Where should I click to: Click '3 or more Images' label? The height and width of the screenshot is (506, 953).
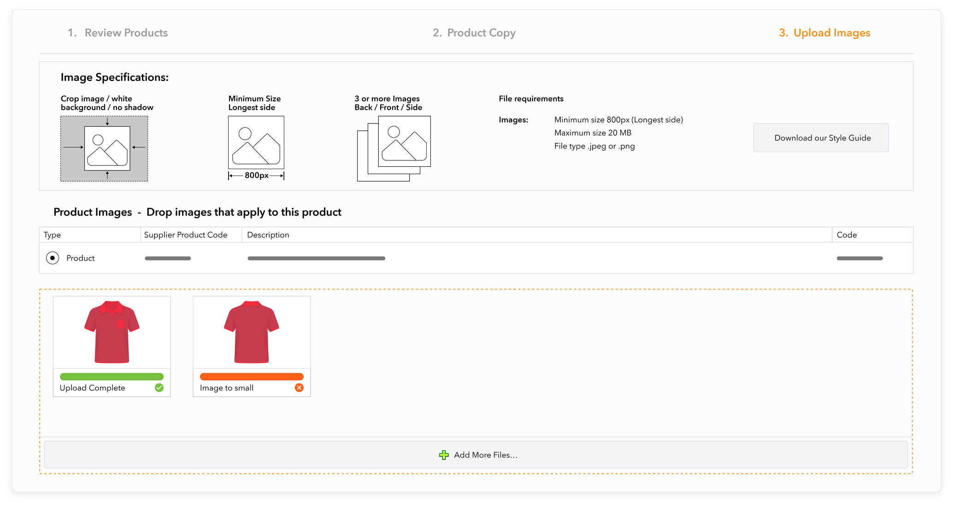387,99
